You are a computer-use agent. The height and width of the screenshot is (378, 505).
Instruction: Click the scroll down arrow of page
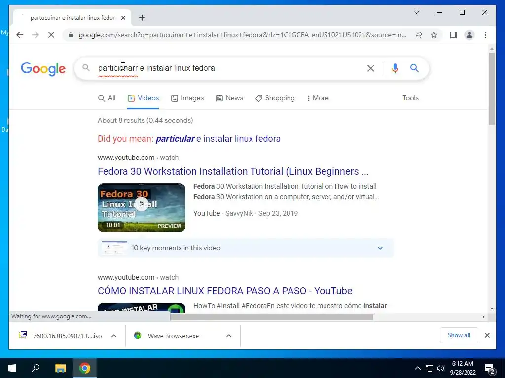click(492, 309)
